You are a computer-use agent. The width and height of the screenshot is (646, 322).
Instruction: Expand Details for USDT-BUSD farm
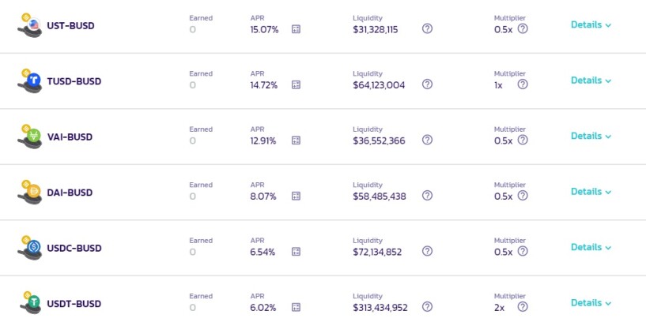[591, 303]
